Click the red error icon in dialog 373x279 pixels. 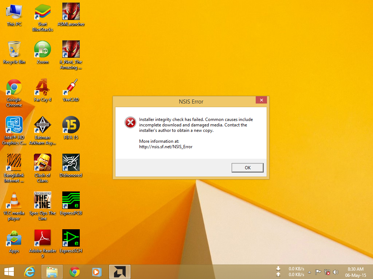coord(130,122)
